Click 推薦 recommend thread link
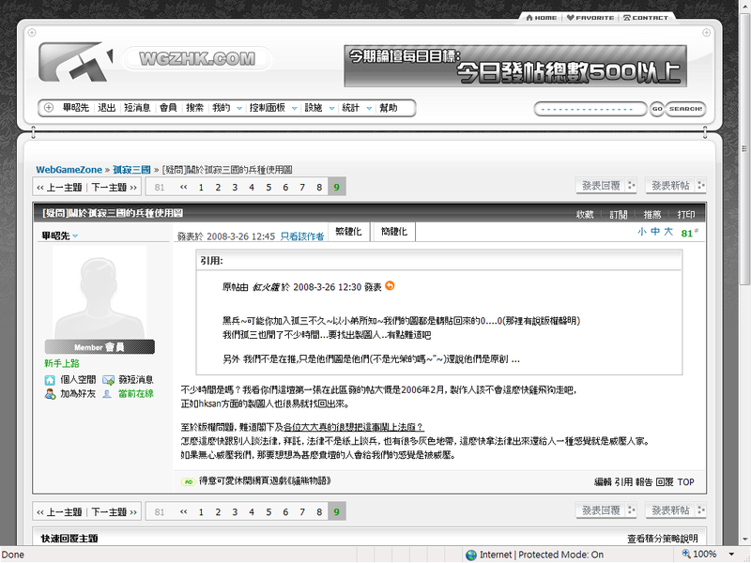The height and width of the screenshot is (563, 751). coord(651,215)
